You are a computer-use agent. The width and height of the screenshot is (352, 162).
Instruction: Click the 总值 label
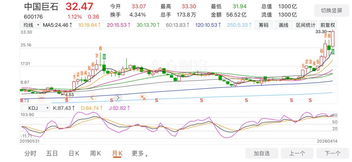pos(267,6)
